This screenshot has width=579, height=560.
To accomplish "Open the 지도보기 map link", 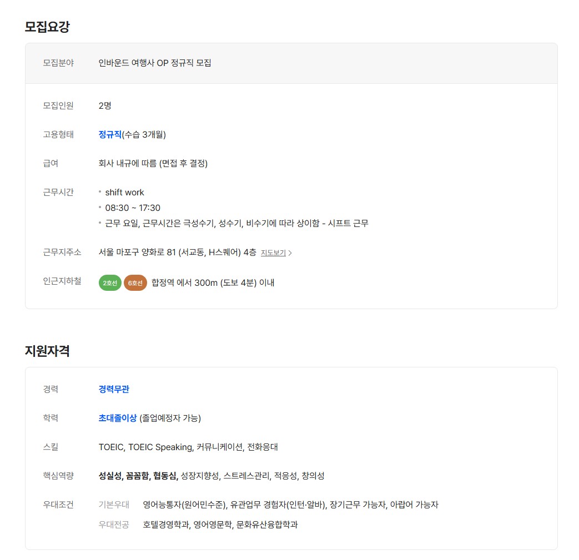I will pos(273,253).
